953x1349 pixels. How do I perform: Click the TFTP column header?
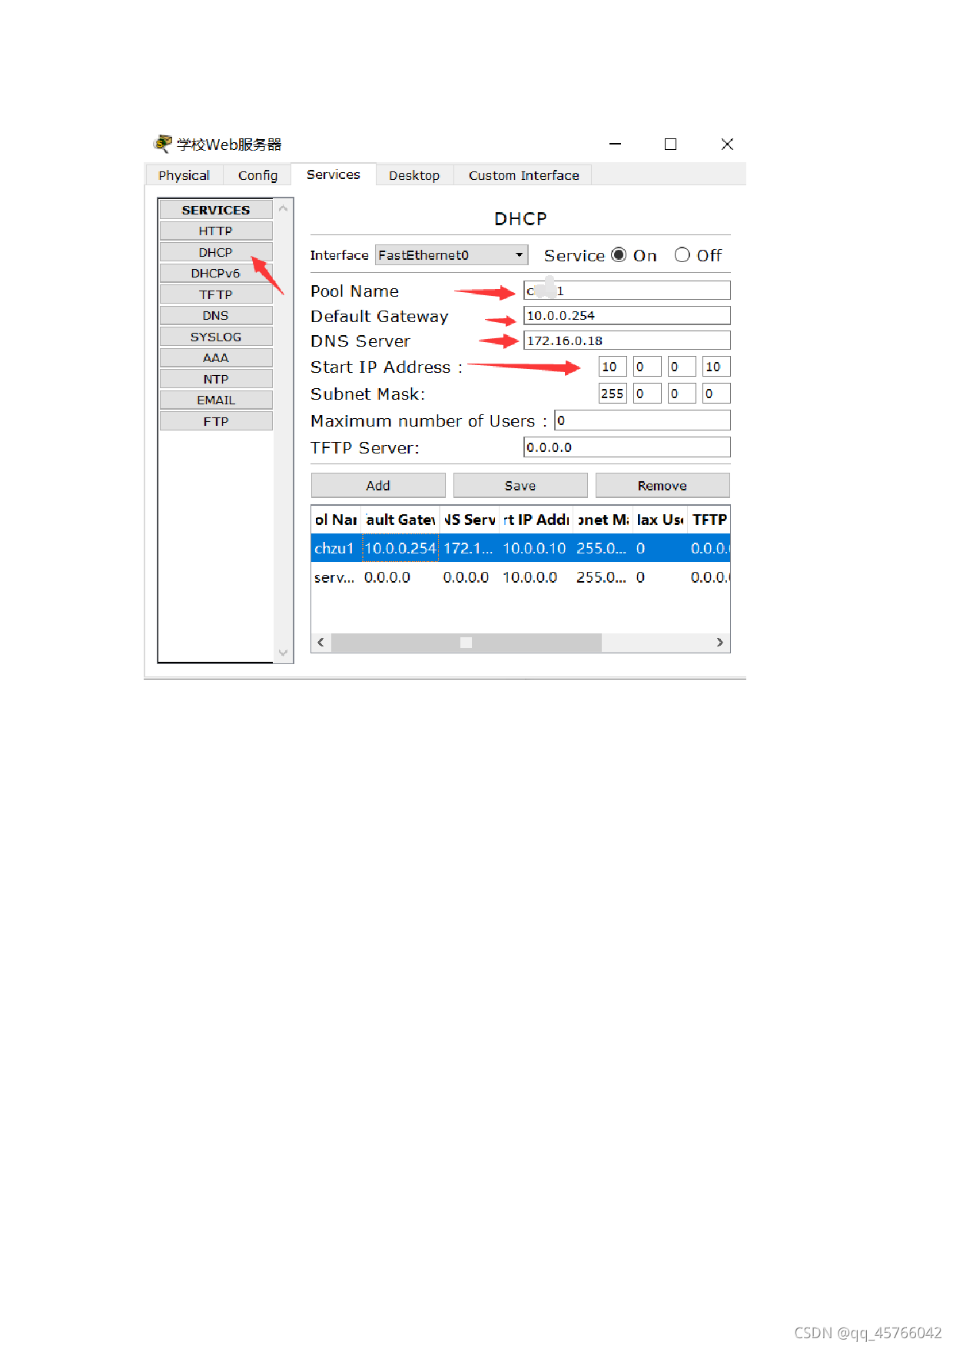(x=709, y=520)
